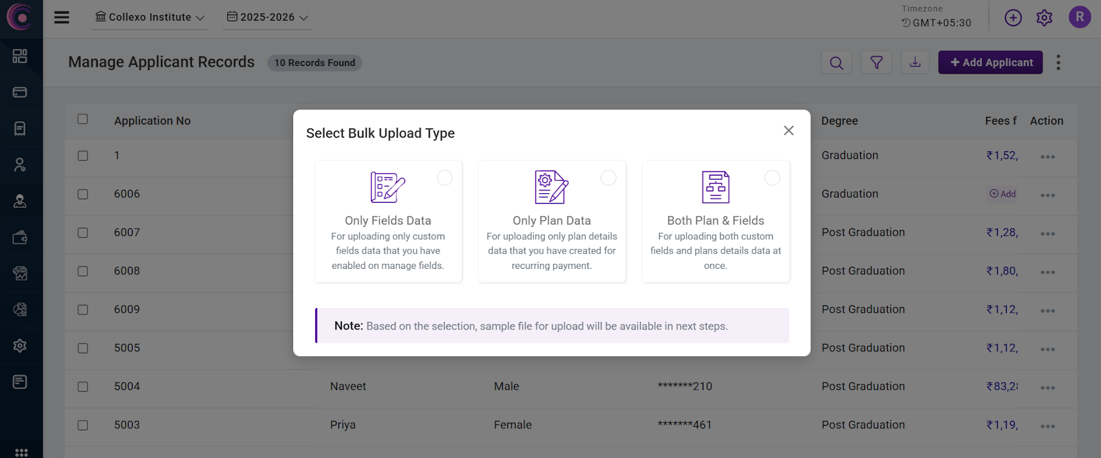Click the circled plus icon in the header
Screen dimensions: 1101x458
[1013, 18]
